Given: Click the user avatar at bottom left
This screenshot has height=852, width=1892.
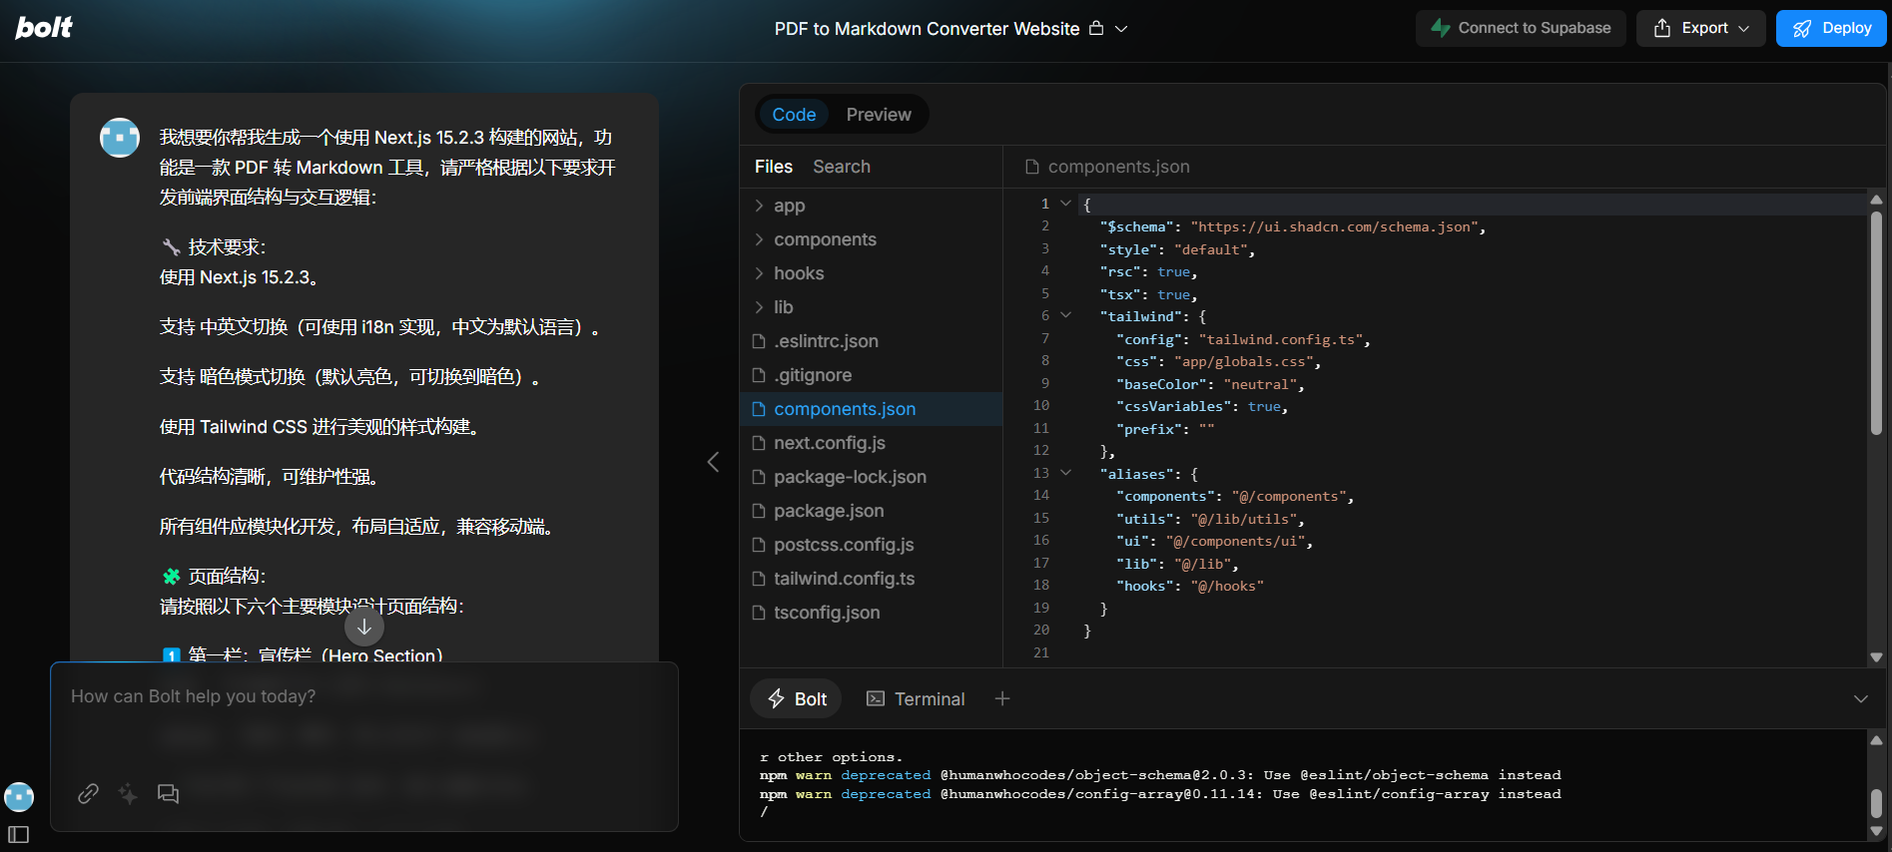Looking at the screenshot, I should click(x=19, y=797).
